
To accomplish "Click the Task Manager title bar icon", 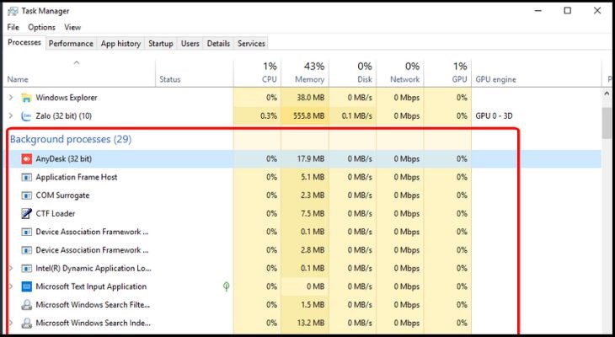I will pos(13,11).
